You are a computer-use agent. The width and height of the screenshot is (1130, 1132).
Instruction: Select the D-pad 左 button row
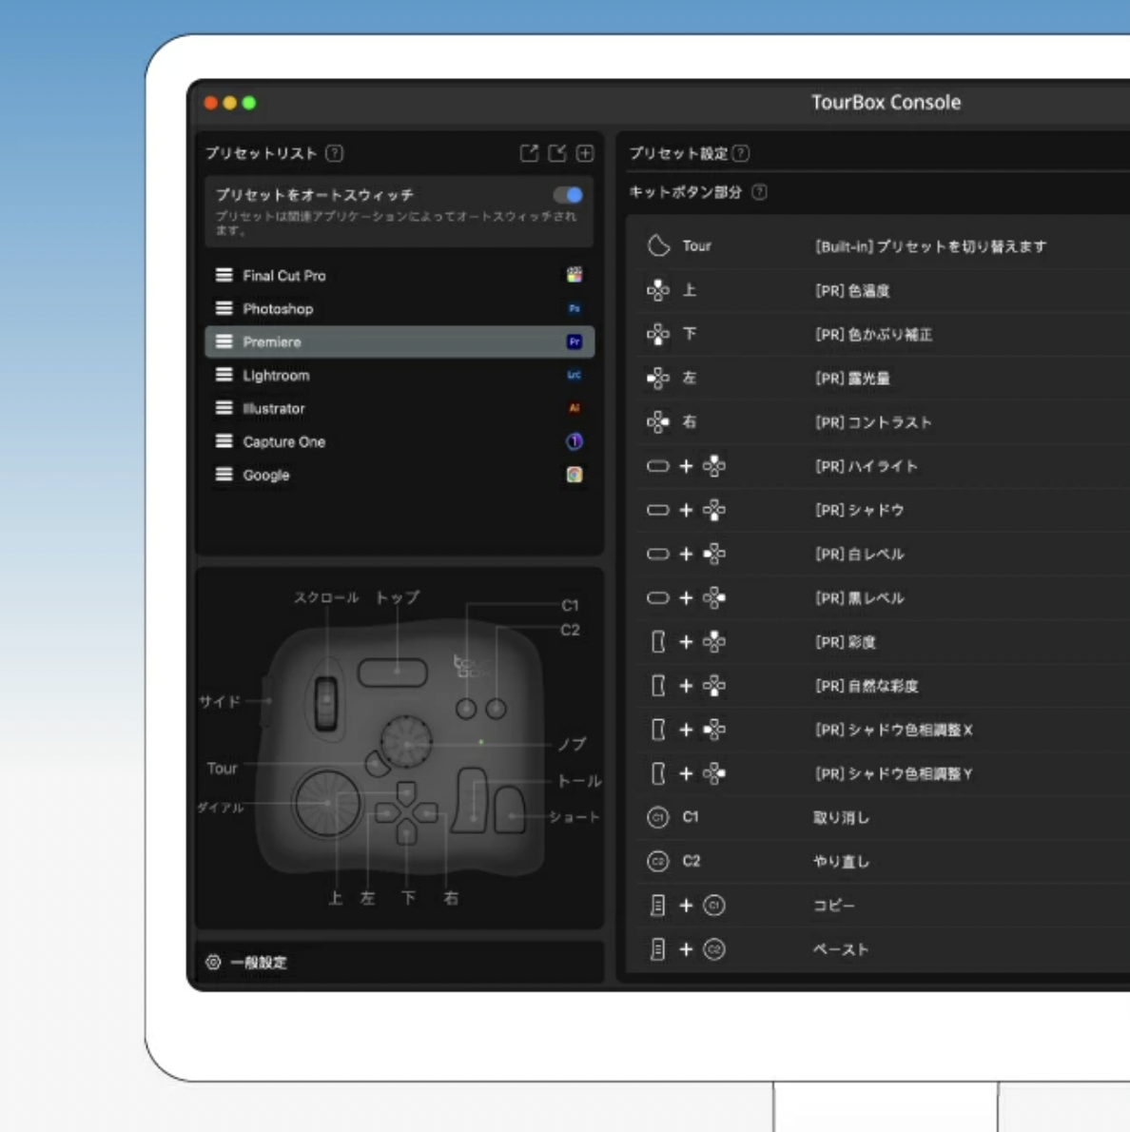click(883, 378)
